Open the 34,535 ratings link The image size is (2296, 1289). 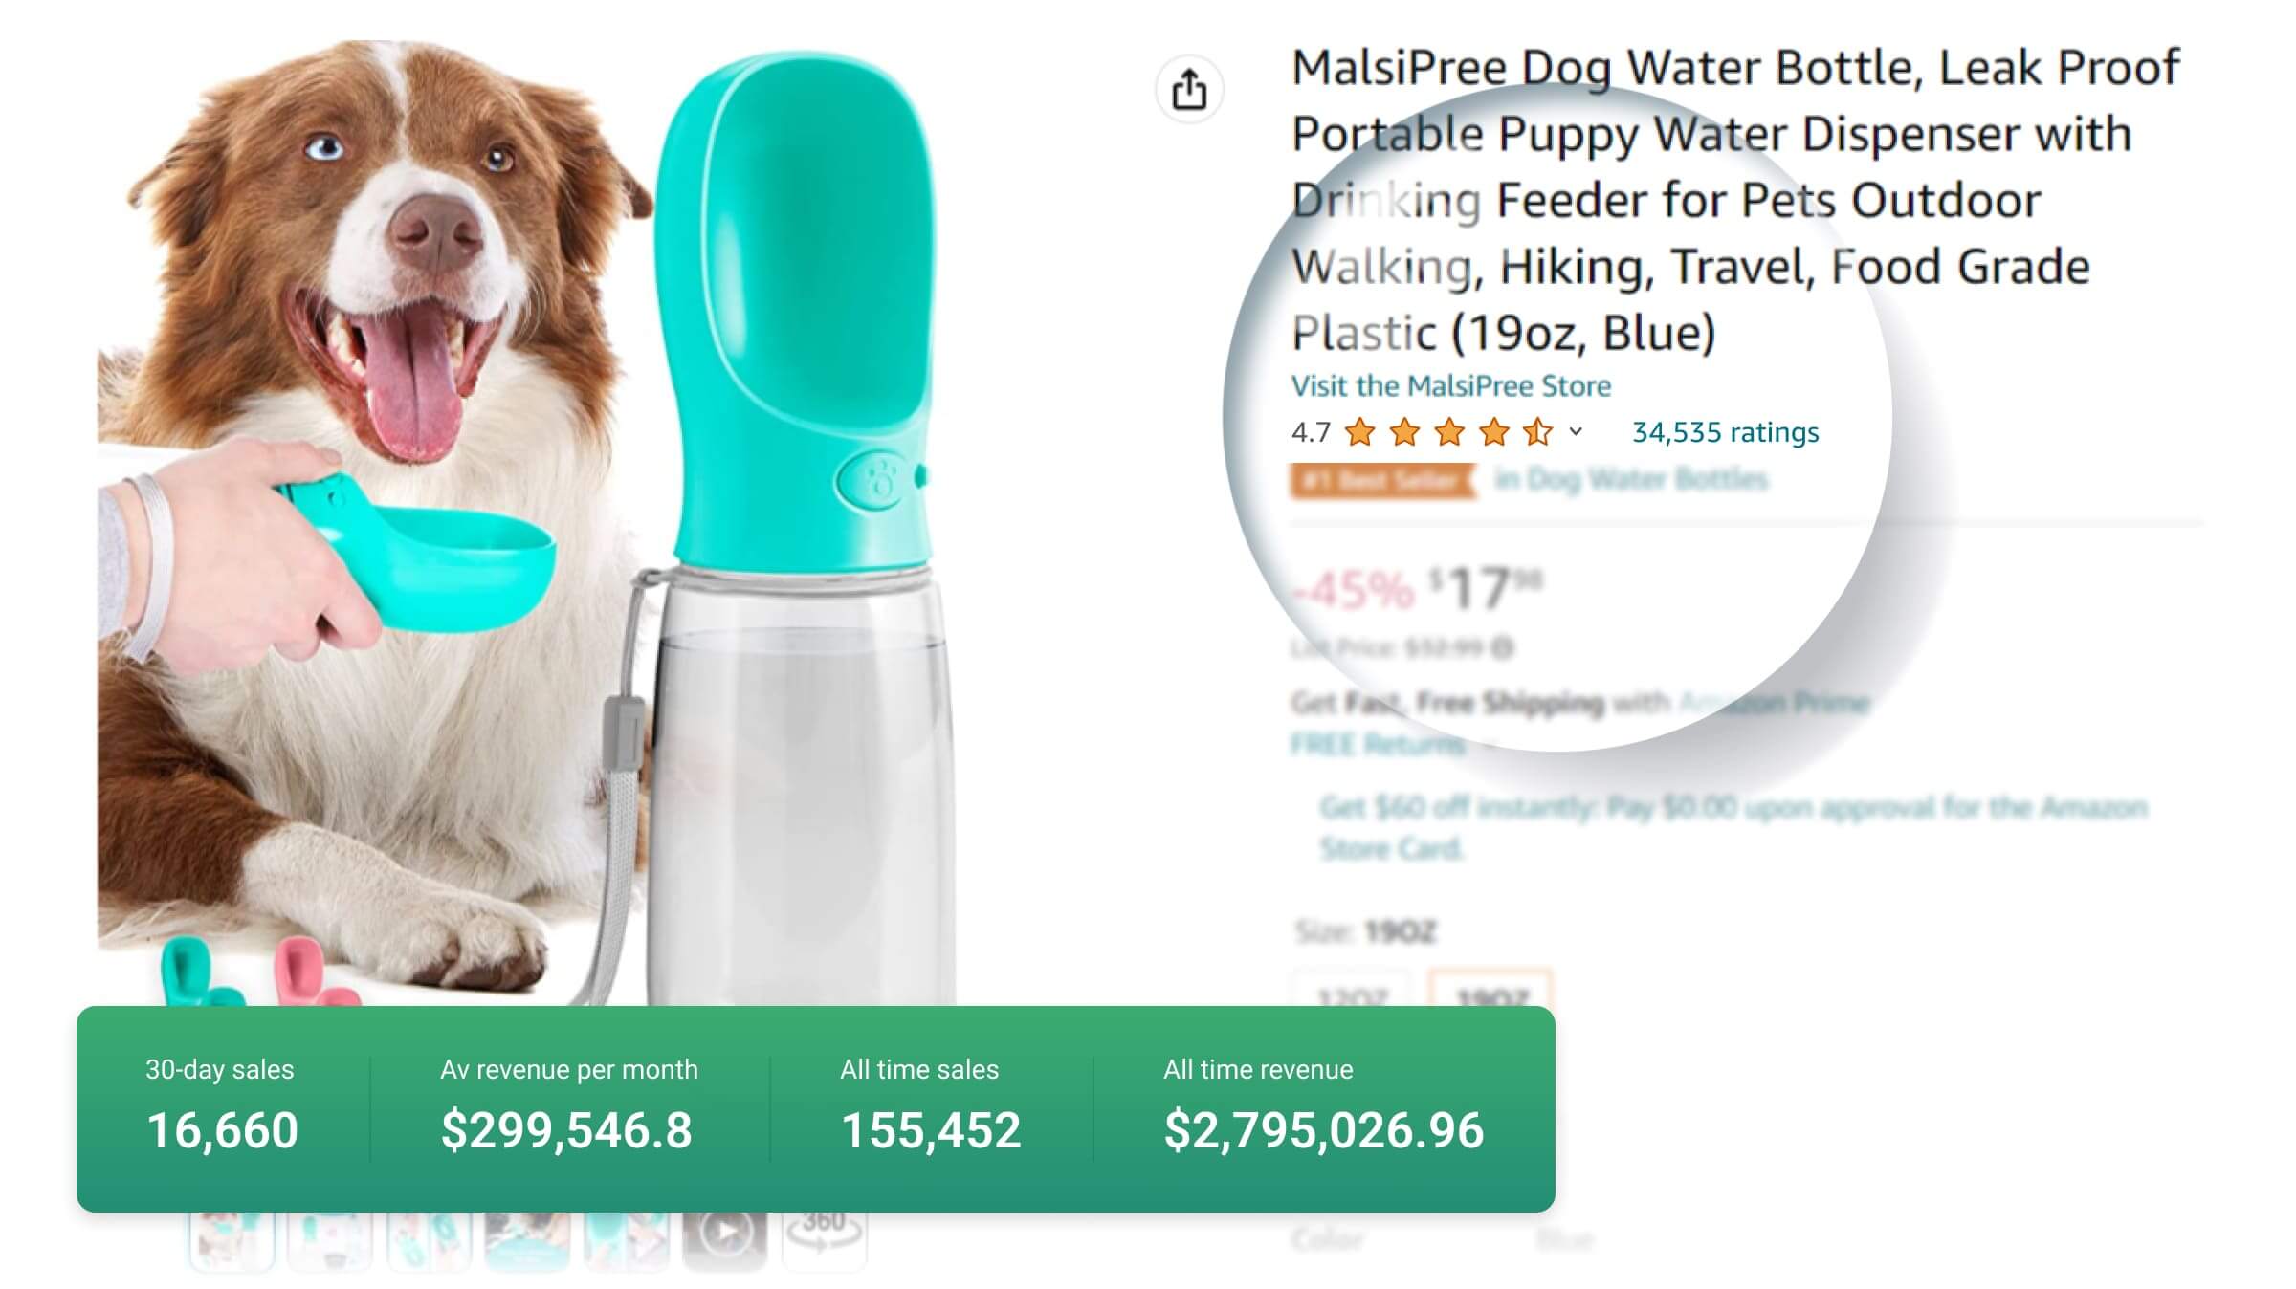1725,433
